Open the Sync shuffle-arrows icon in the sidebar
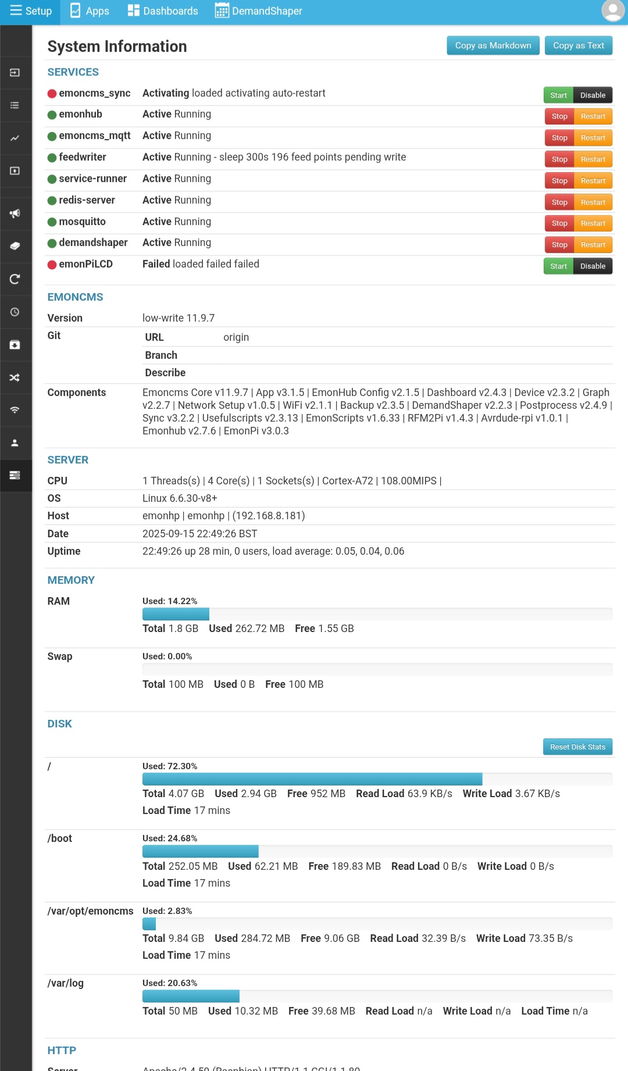Image resolution: width=628 pixels, height=1071 pixels. click(x=15, y=378)
